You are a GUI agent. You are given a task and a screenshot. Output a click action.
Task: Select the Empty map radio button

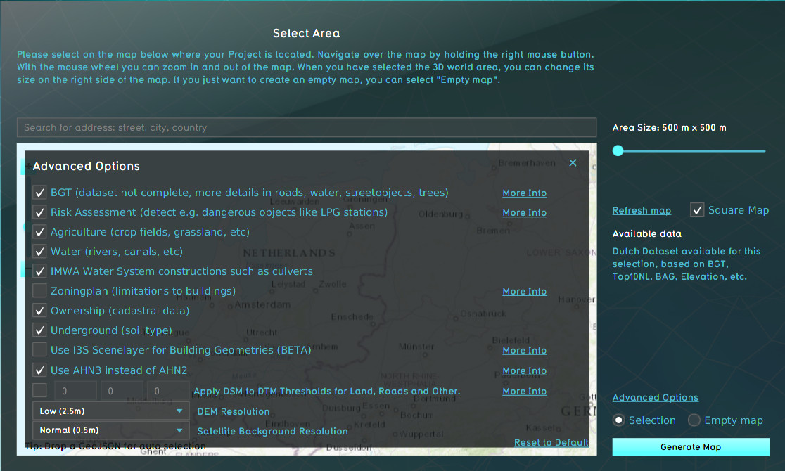tap(694, 420)
